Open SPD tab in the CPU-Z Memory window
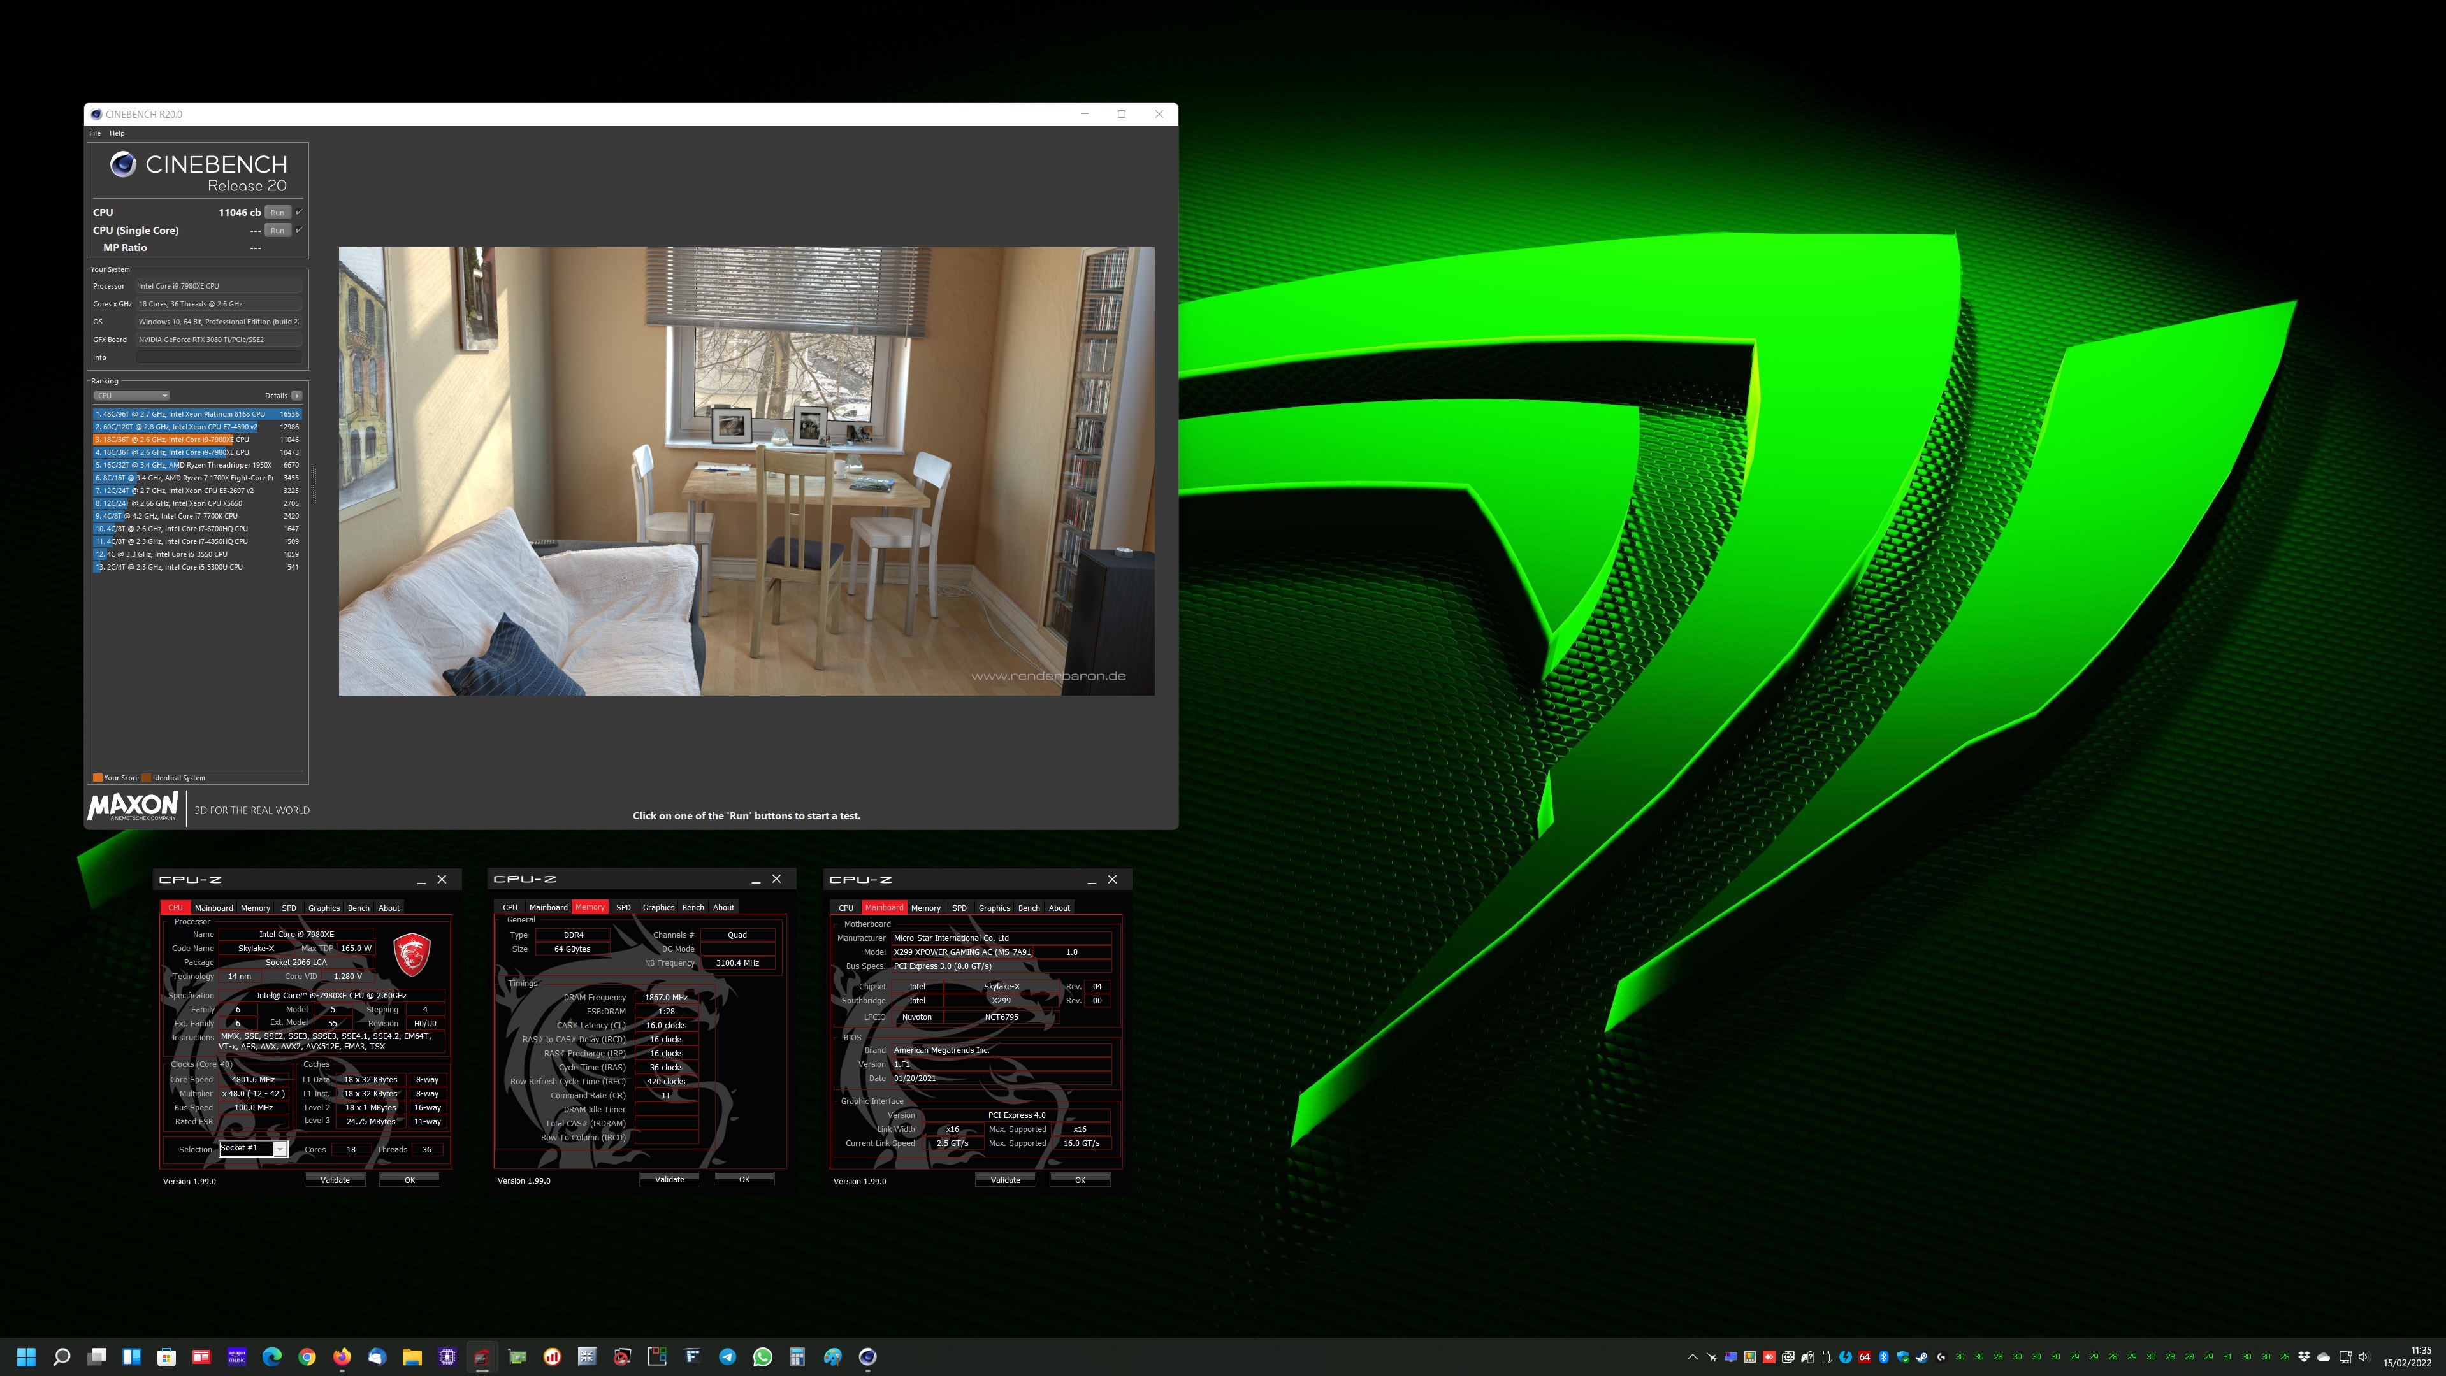The image size is (2446, 1376). pos(623,907)
